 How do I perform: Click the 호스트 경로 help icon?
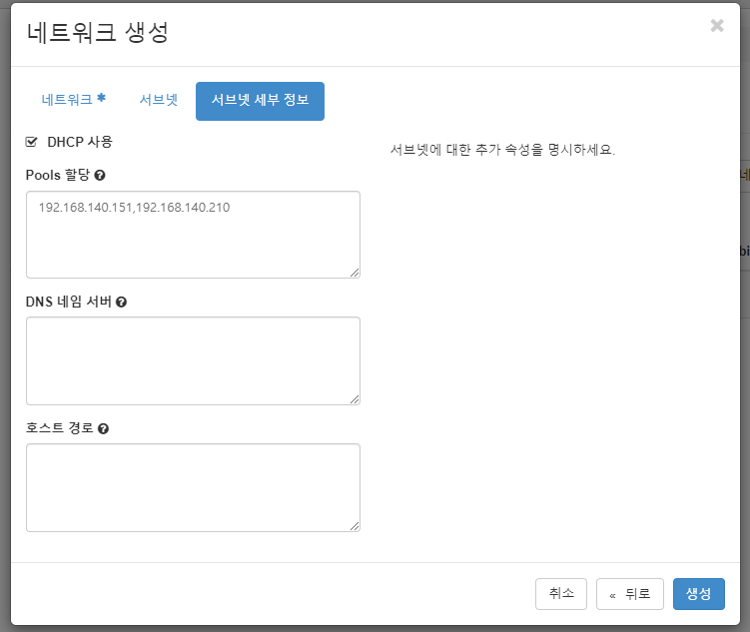point(103,429)
